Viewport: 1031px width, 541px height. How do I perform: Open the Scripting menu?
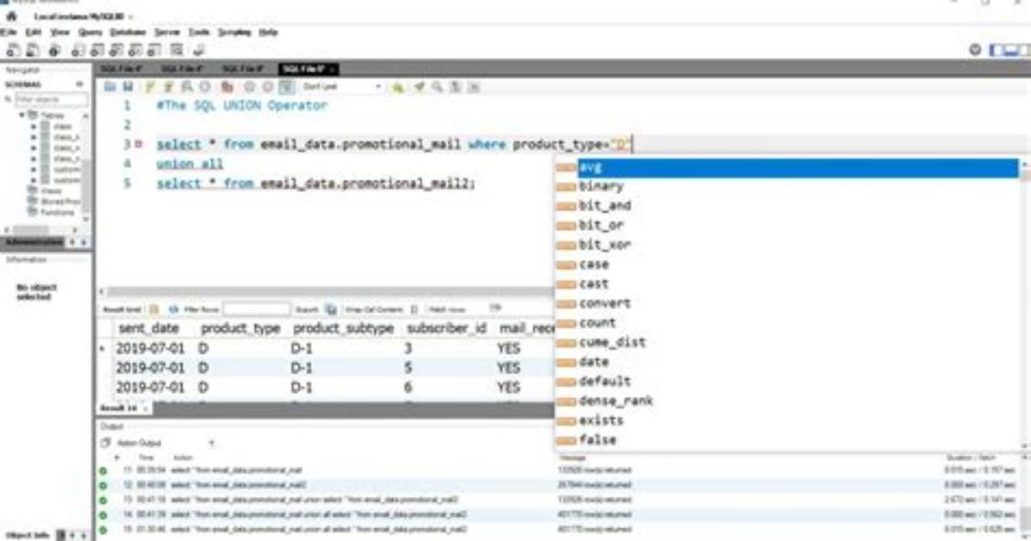click(234, 32)
